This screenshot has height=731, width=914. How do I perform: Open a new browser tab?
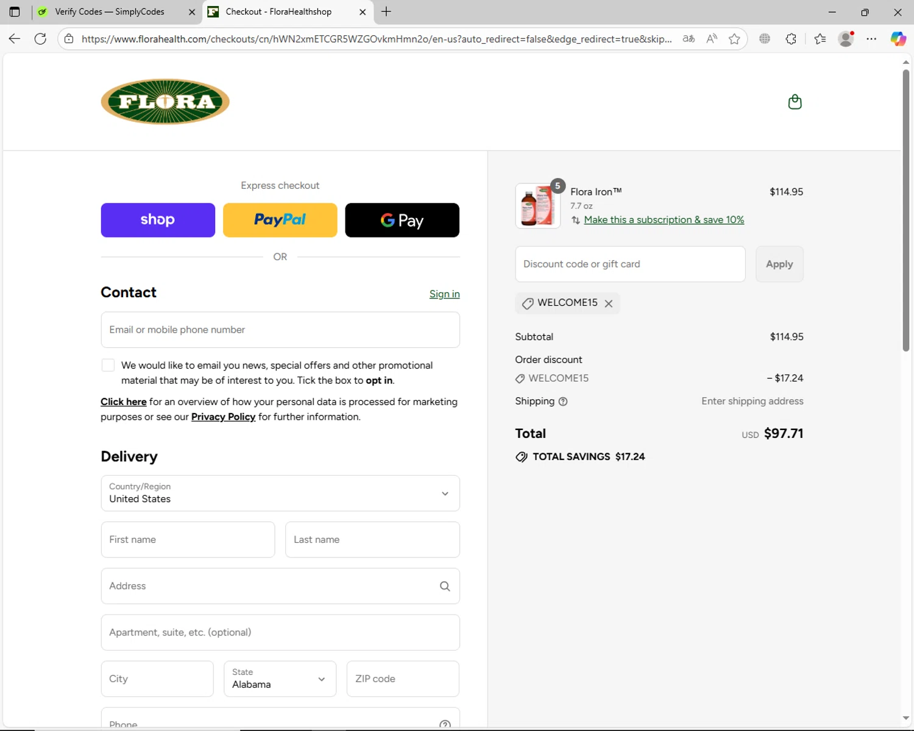pos(386,12)
